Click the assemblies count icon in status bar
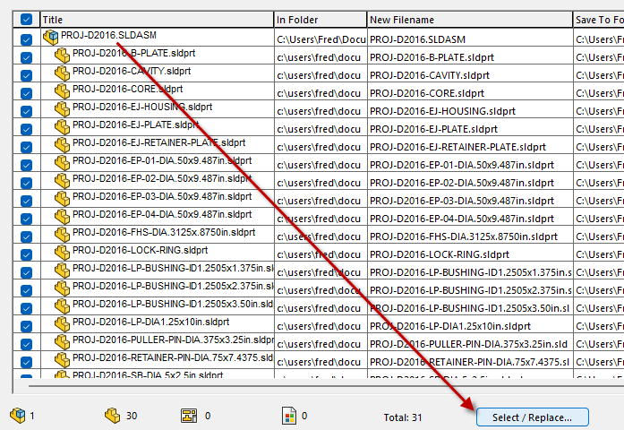Viewport: 624px width, 430px height. pos(17,416)
